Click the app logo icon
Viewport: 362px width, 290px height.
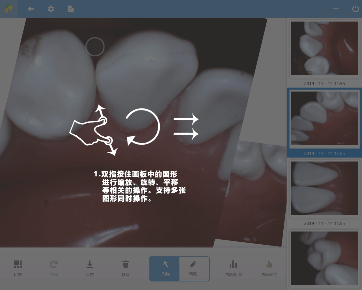(x=9, y=9)
